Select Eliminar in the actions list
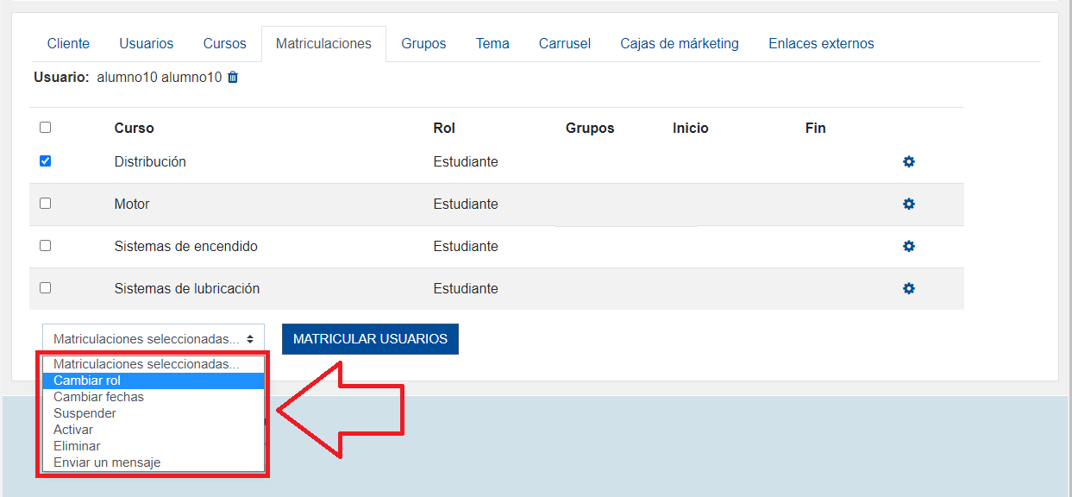 point(77,446)
